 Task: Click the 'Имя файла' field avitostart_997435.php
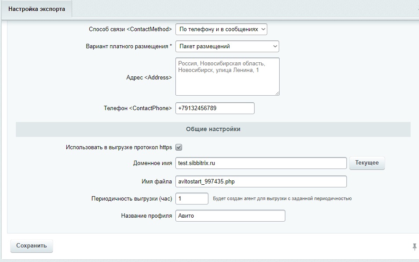[261, 181]
